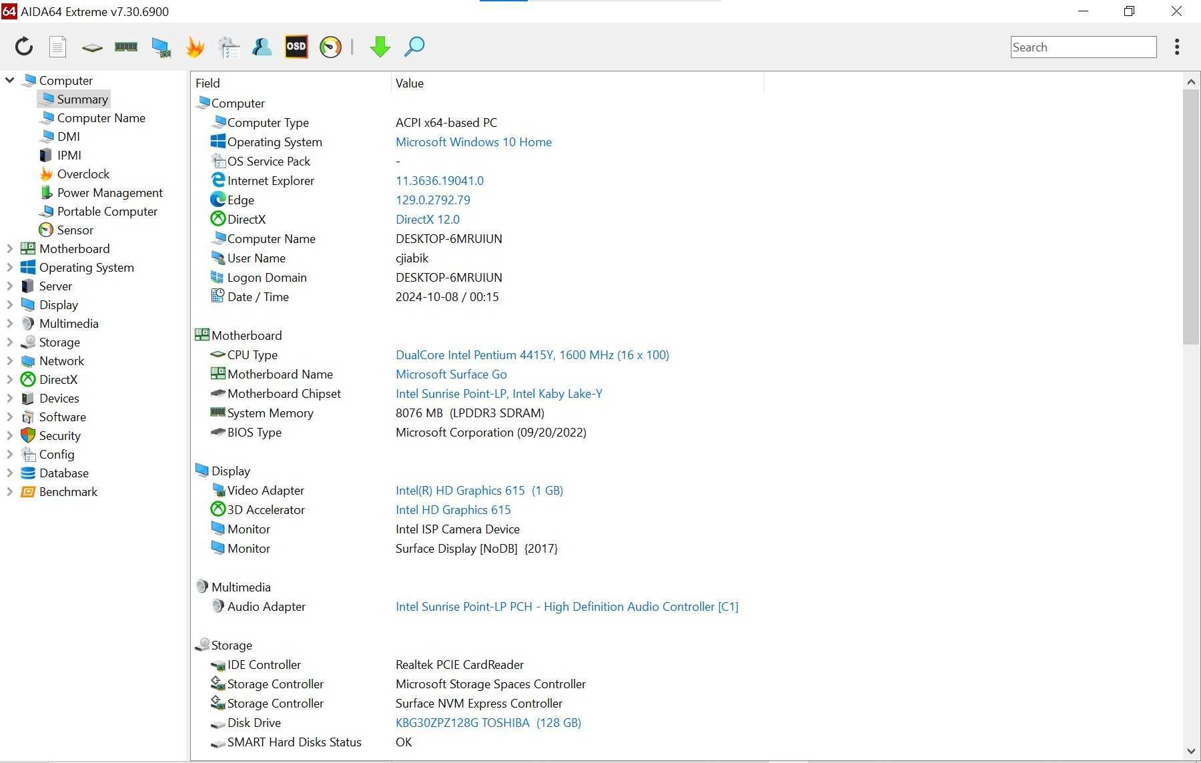Open the Audit Manager checklist toolbar icon

229,47
